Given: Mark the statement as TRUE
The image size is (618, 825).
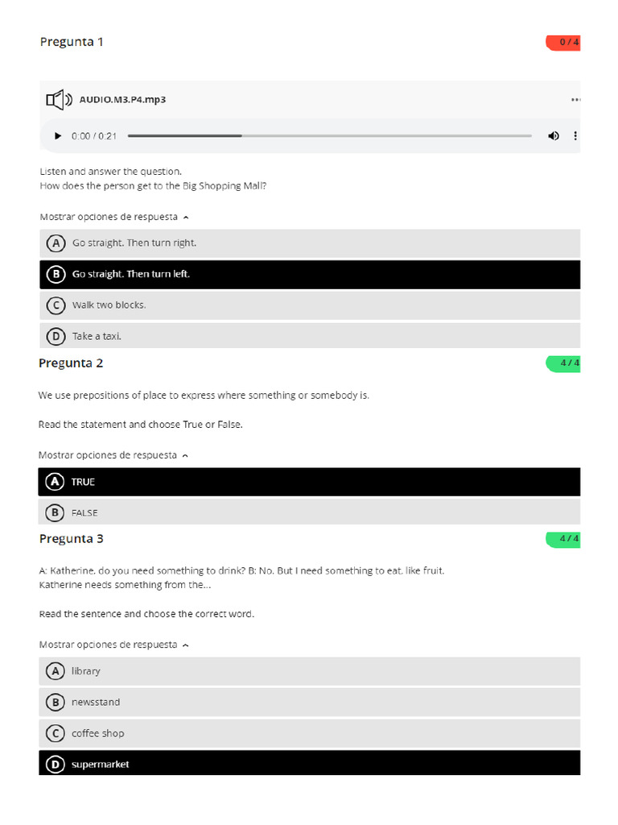Looking at the screenshot, I should (309, 482).
